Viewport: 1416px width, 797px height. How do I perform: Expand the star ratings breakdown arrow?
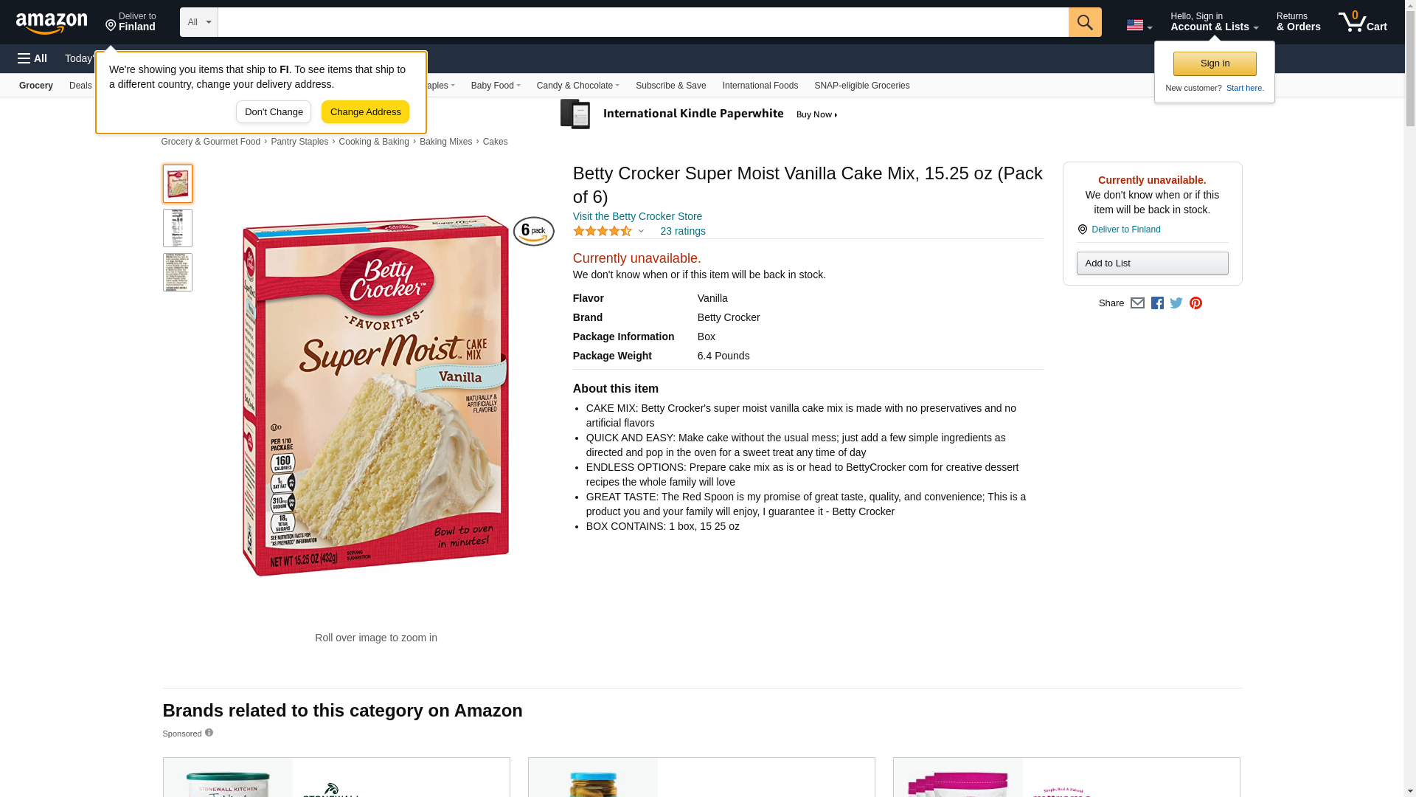click(641, 232)
